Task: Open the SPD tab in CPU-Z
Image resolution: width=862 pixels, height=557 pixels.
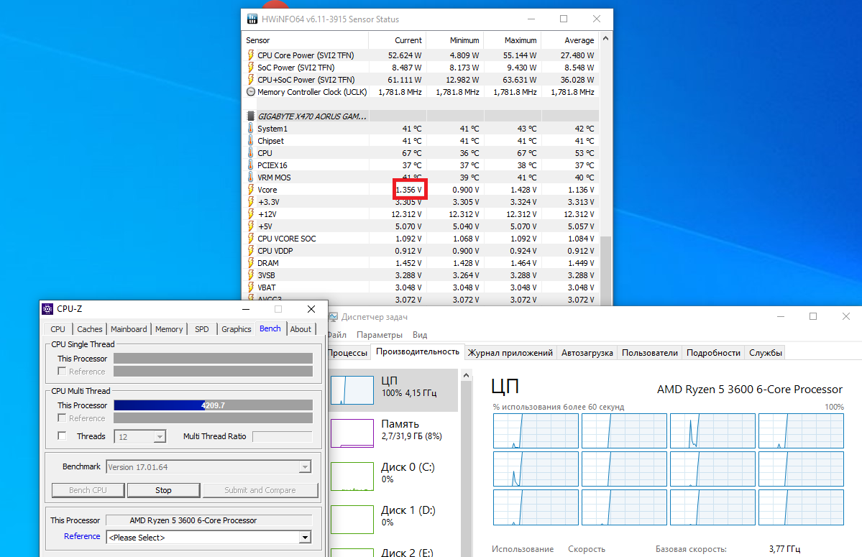Action: [x=202, y=329]
